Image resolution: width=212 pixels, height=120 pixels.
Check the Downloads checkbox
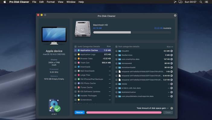(x=75, y=67)
